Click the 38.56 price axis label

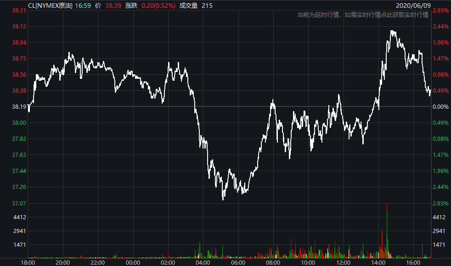19,75
